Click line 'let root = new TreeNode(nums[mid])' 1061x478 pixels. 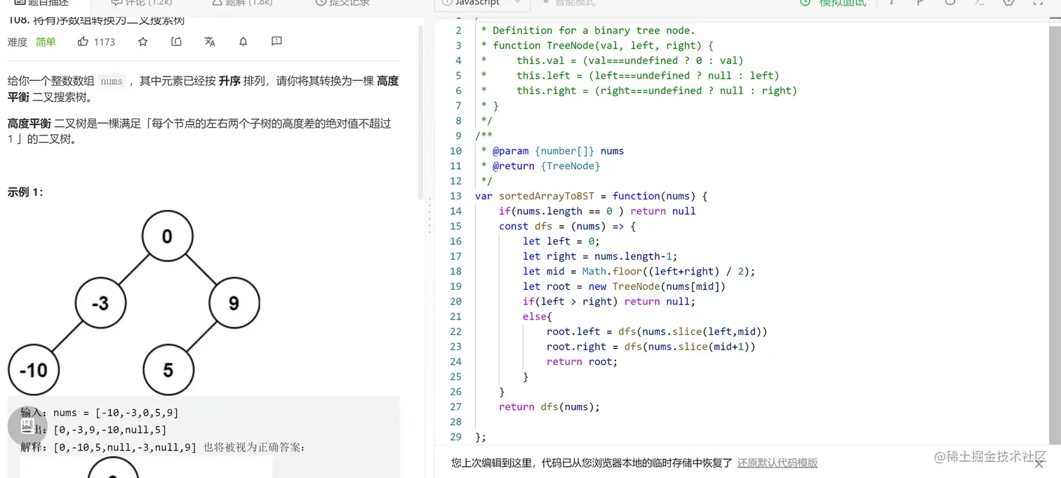624,286
